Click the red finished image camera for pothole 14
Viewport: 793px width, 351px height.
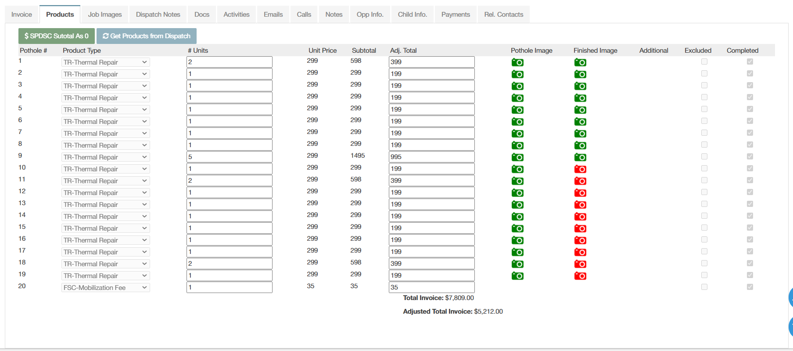click(580, 217)
